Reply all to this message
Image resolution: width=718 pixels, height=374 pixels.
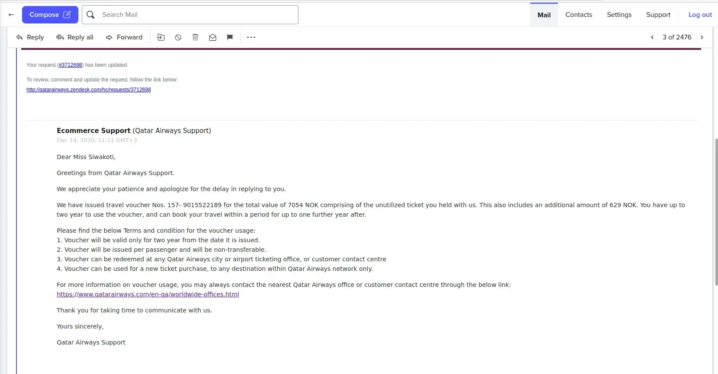[75, 37]
